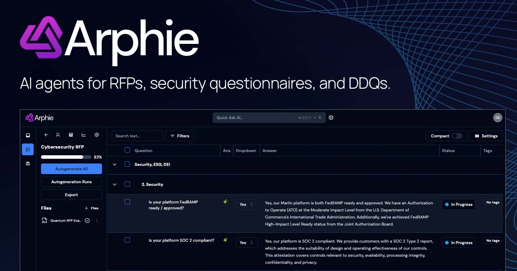517x271 pixels.
Task: Check the SOC 2 question checkbox
Action: pyautogui.click(x=127, y=240)
